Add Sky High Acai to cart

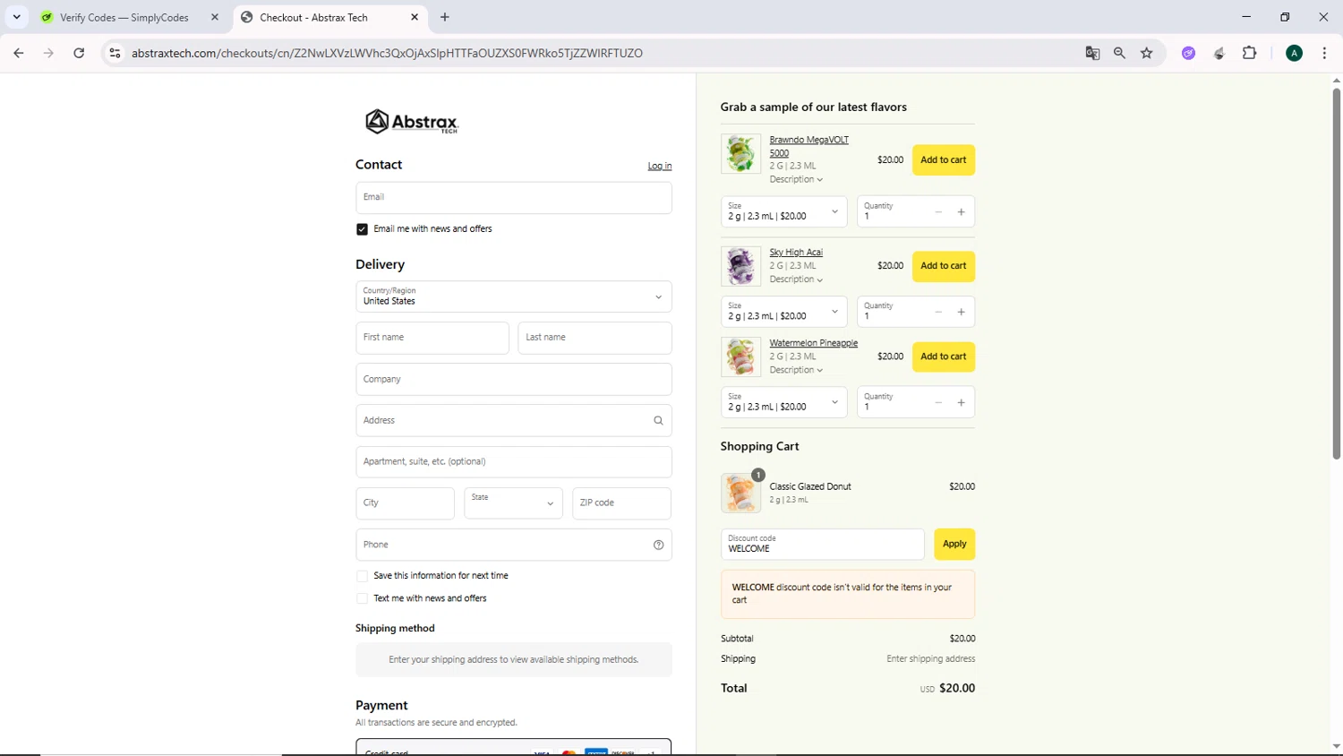(x=944, y=266)
